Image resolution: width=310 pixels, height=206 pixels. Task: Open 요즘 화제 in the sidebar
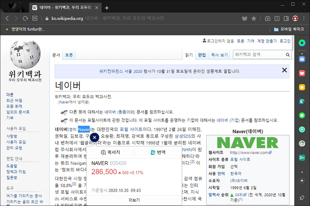pyautogui.click(x=14, y=106)
